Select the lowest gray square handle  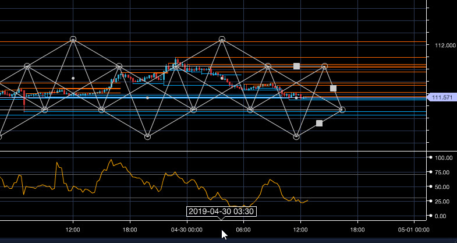(319, 123)
